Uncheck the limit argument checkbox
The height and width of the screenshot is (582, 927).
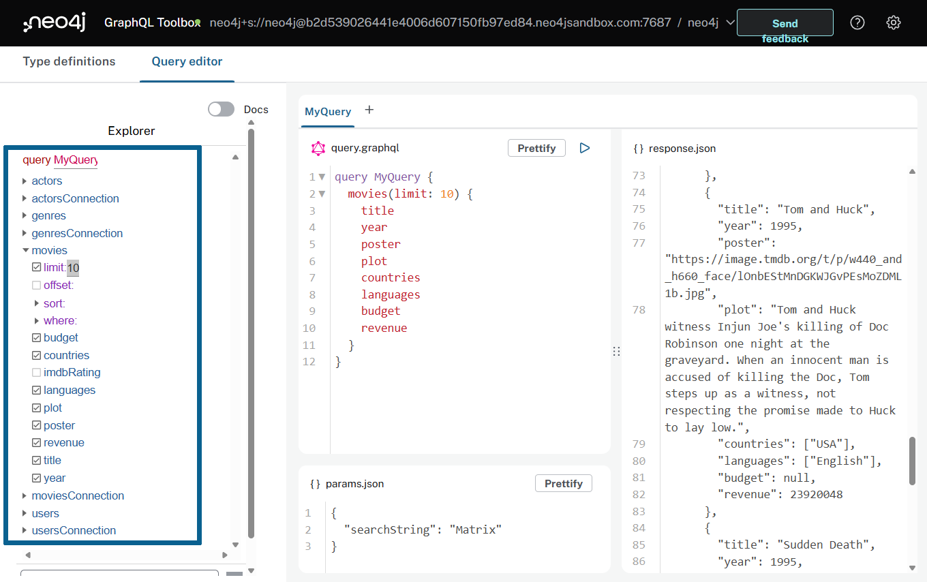pyautogui.click(x=37, y=268)
